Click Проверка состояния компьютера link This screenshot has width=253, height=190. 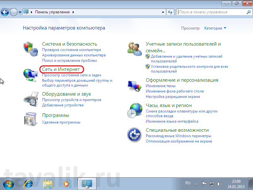pyautogui.click(x=71, y=50)
